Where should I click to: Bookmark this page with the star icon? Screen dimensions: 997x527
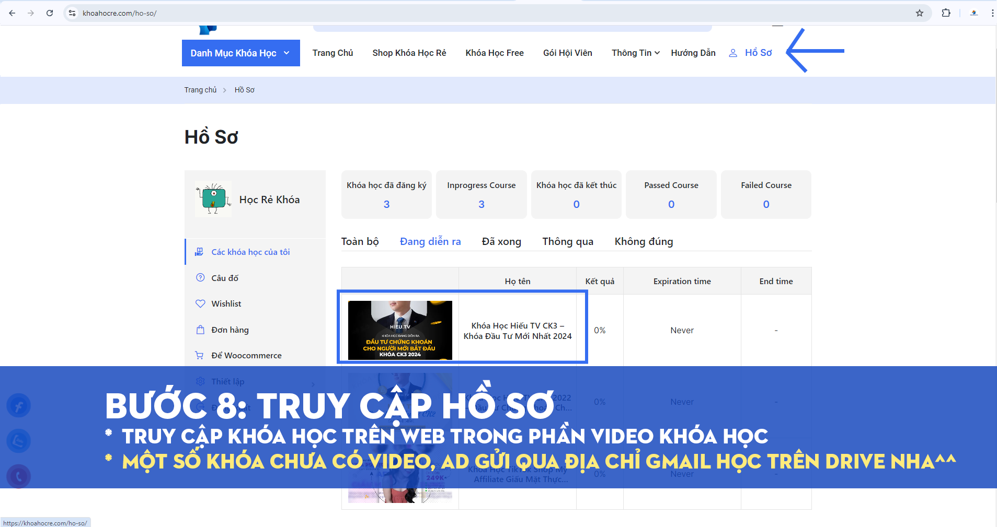919,13
